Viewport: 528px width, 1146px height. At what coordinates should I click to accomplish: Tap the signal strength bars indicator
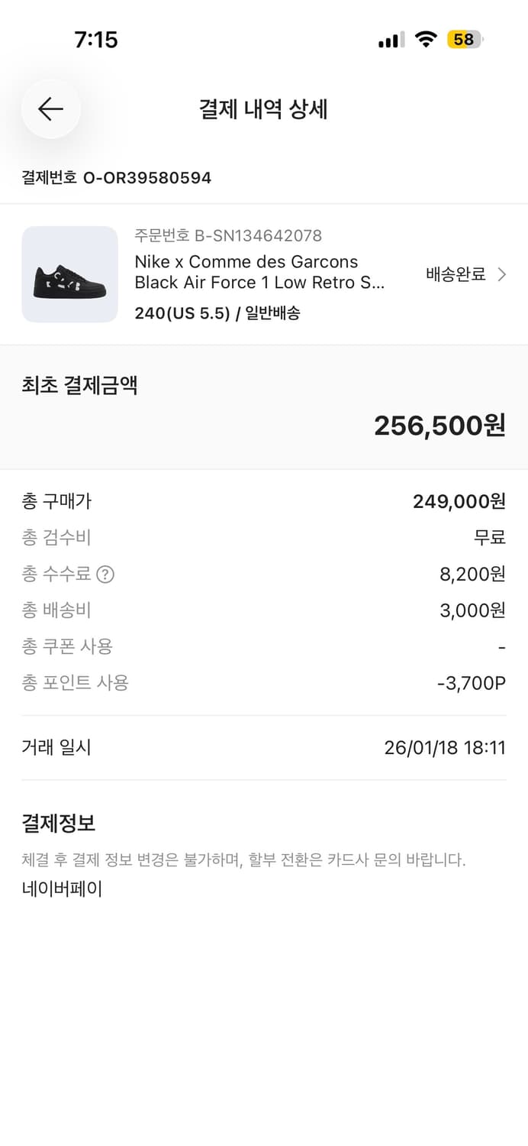[x=390, y=39]
